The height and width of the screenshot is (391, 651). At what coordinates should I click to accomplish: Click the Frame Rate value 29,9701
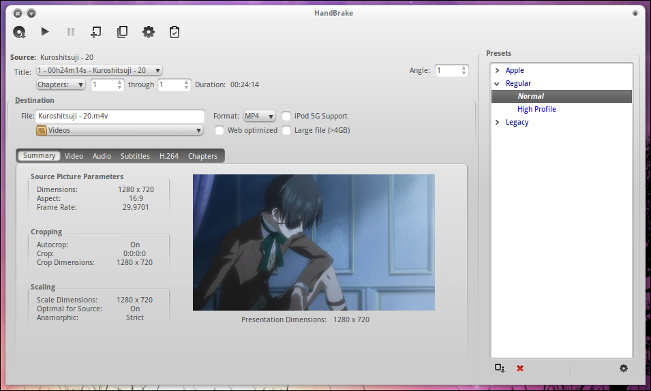tap(136, 207)
